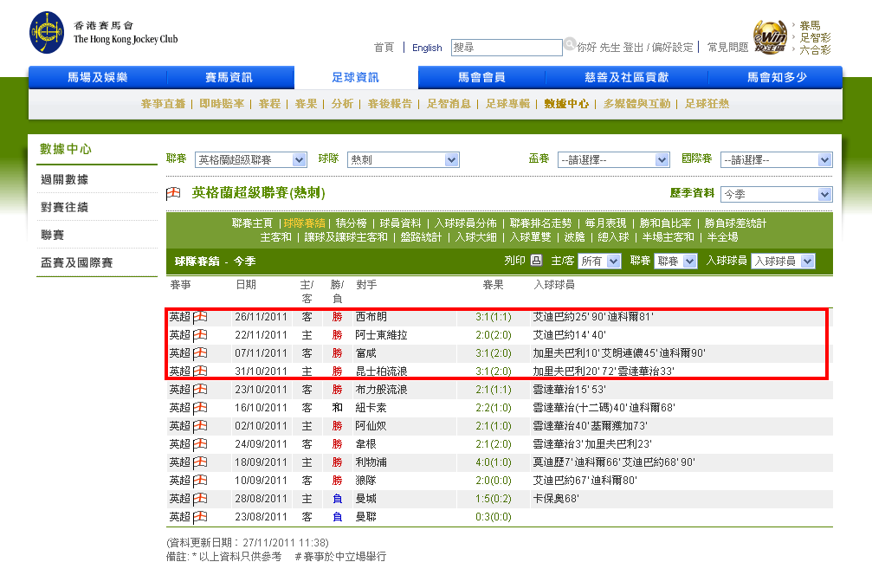Open the 入球球員 column dropdown
The width and height of the screenshot is (872, 575).
[783, 262]
